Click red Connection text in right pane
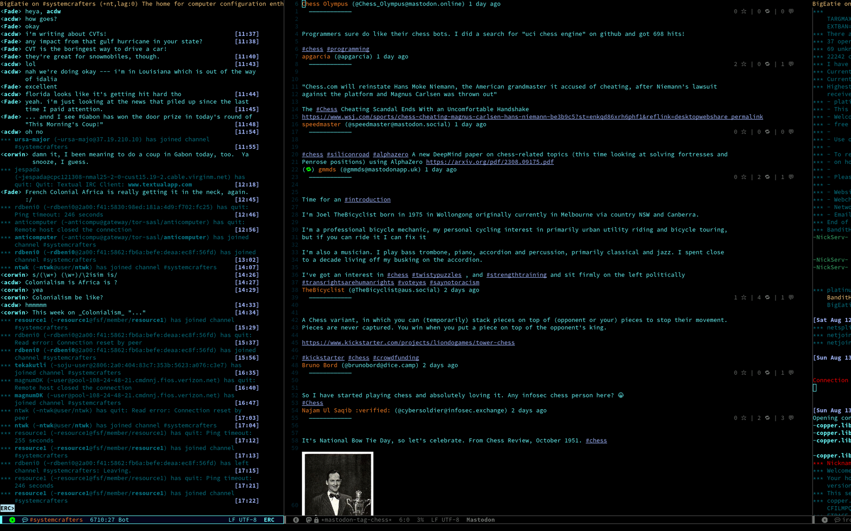The width and height of the screenshot is (851, 531). (830, 380)
